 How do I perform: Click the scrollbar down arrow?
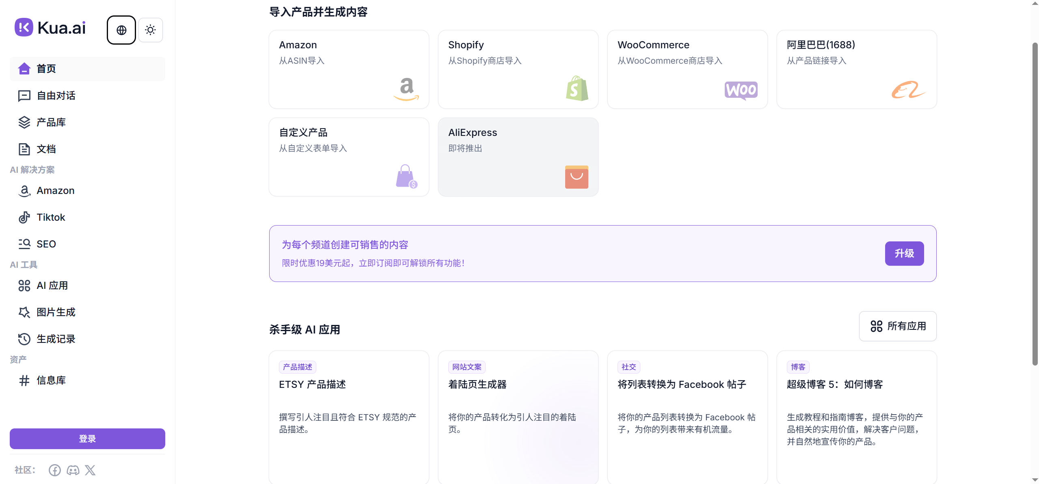coord(1035,480)
